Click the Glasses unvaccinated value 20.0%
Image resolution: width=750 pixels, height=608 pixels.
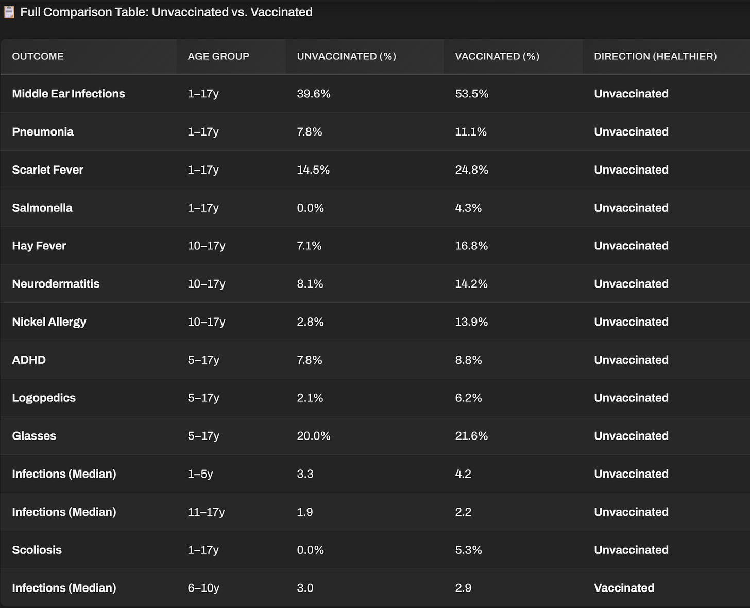(x=314, y=436)
